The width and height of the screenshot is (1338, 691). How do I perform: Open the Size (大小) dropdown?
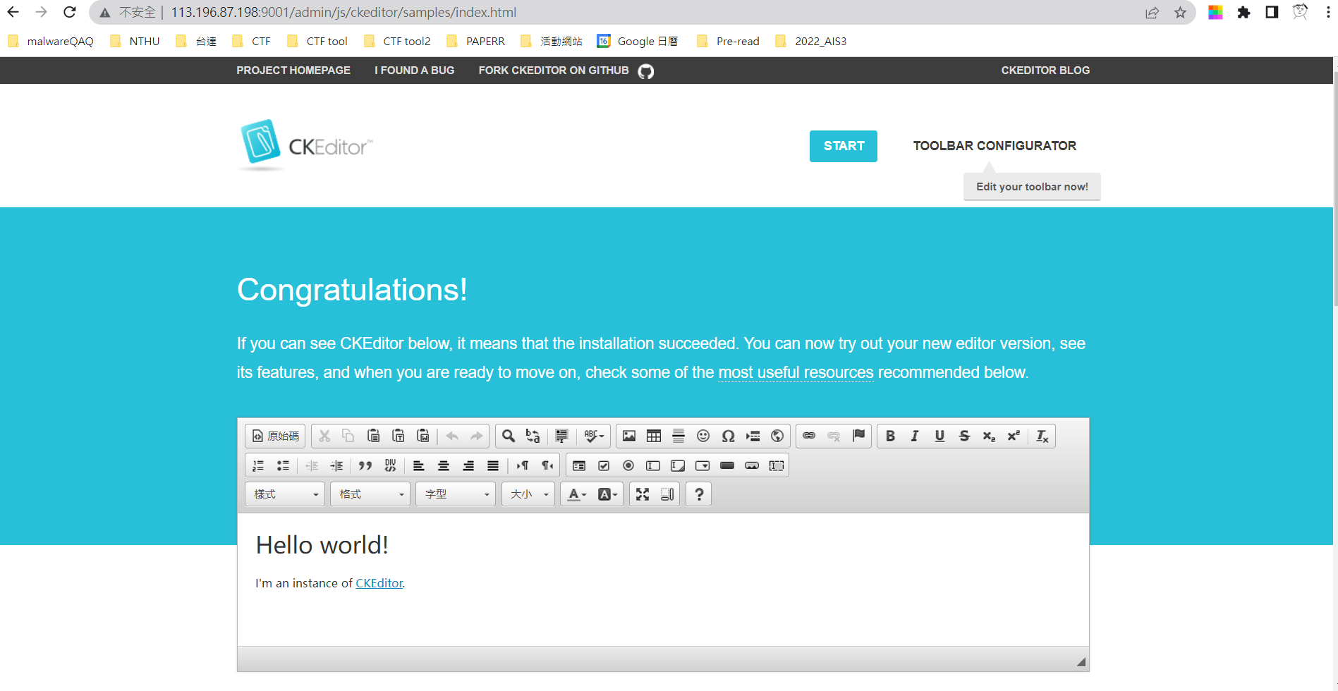tap(528, 494)
